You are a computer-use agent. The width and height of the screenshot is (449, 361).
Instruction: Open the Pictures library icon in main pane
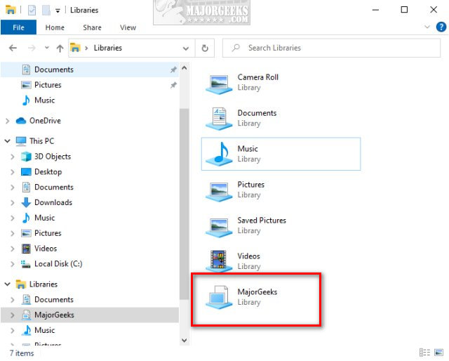[219, 191]
